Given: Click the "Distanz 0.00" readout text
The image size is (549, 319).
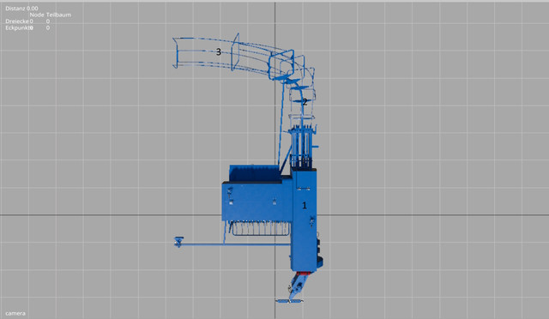Looking at the screenshot, I should tap(21, 9).
